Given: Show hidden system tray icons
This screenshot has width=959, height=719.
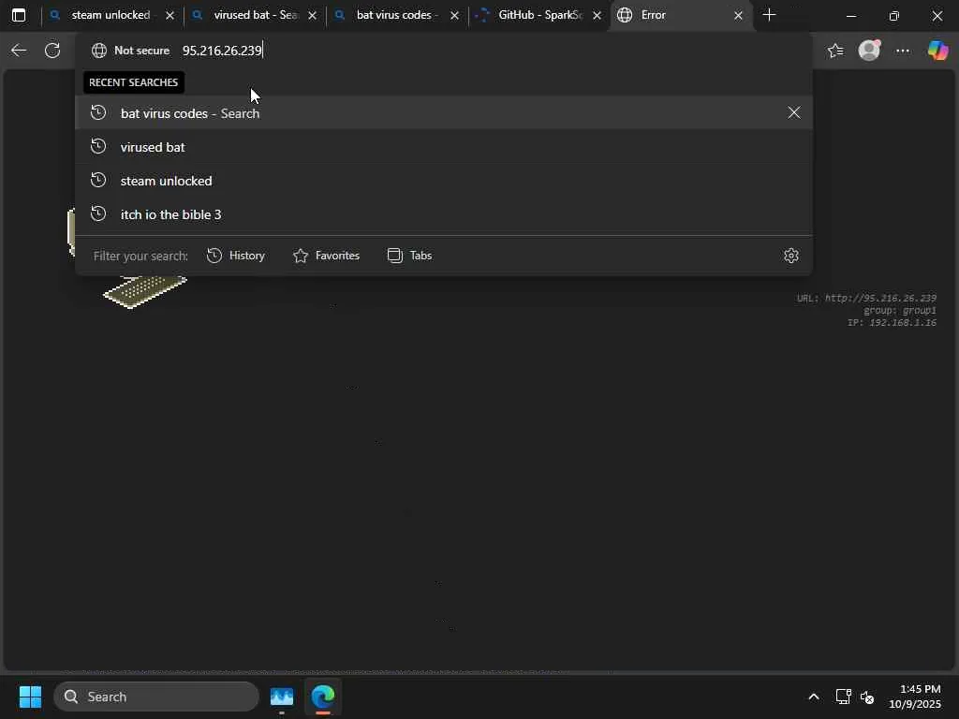Looking at the screenshot, I should (x=814, y=697).
